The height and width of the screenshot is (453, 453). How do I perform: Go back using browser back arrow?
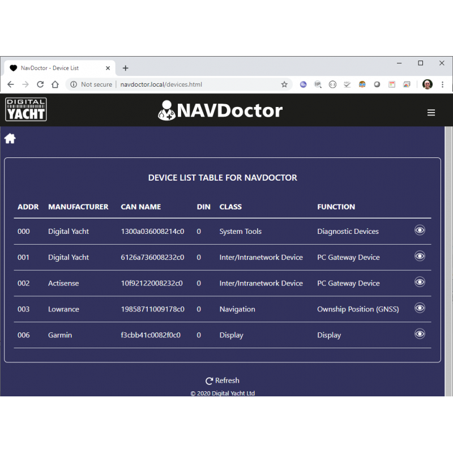(x=11, y=84)
